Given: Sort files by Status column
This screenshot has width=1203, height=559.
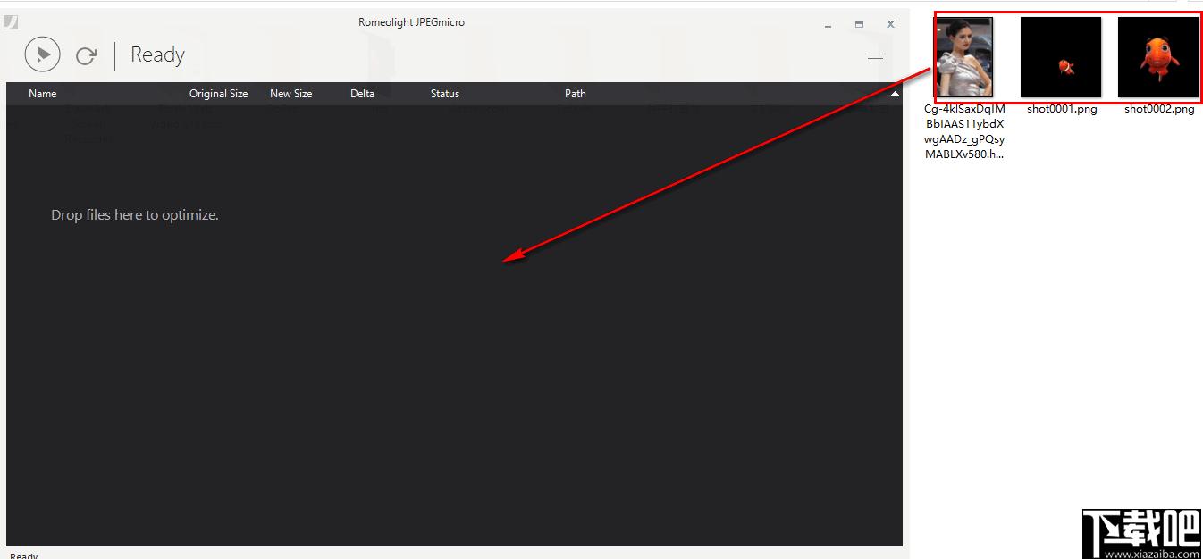Looking at the screenshot, I should click(445, 94).
